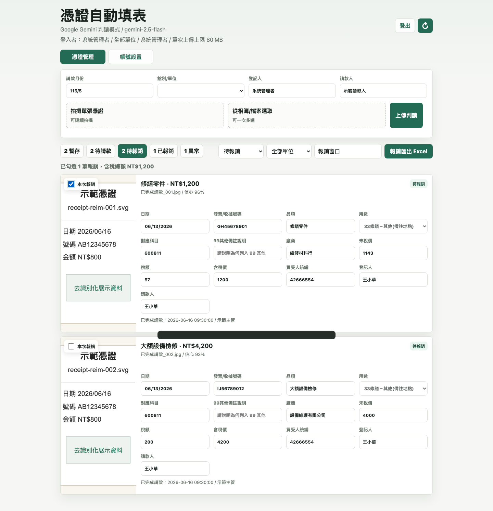Click 日期 field in 修繕零件 card

click(175, 226)
